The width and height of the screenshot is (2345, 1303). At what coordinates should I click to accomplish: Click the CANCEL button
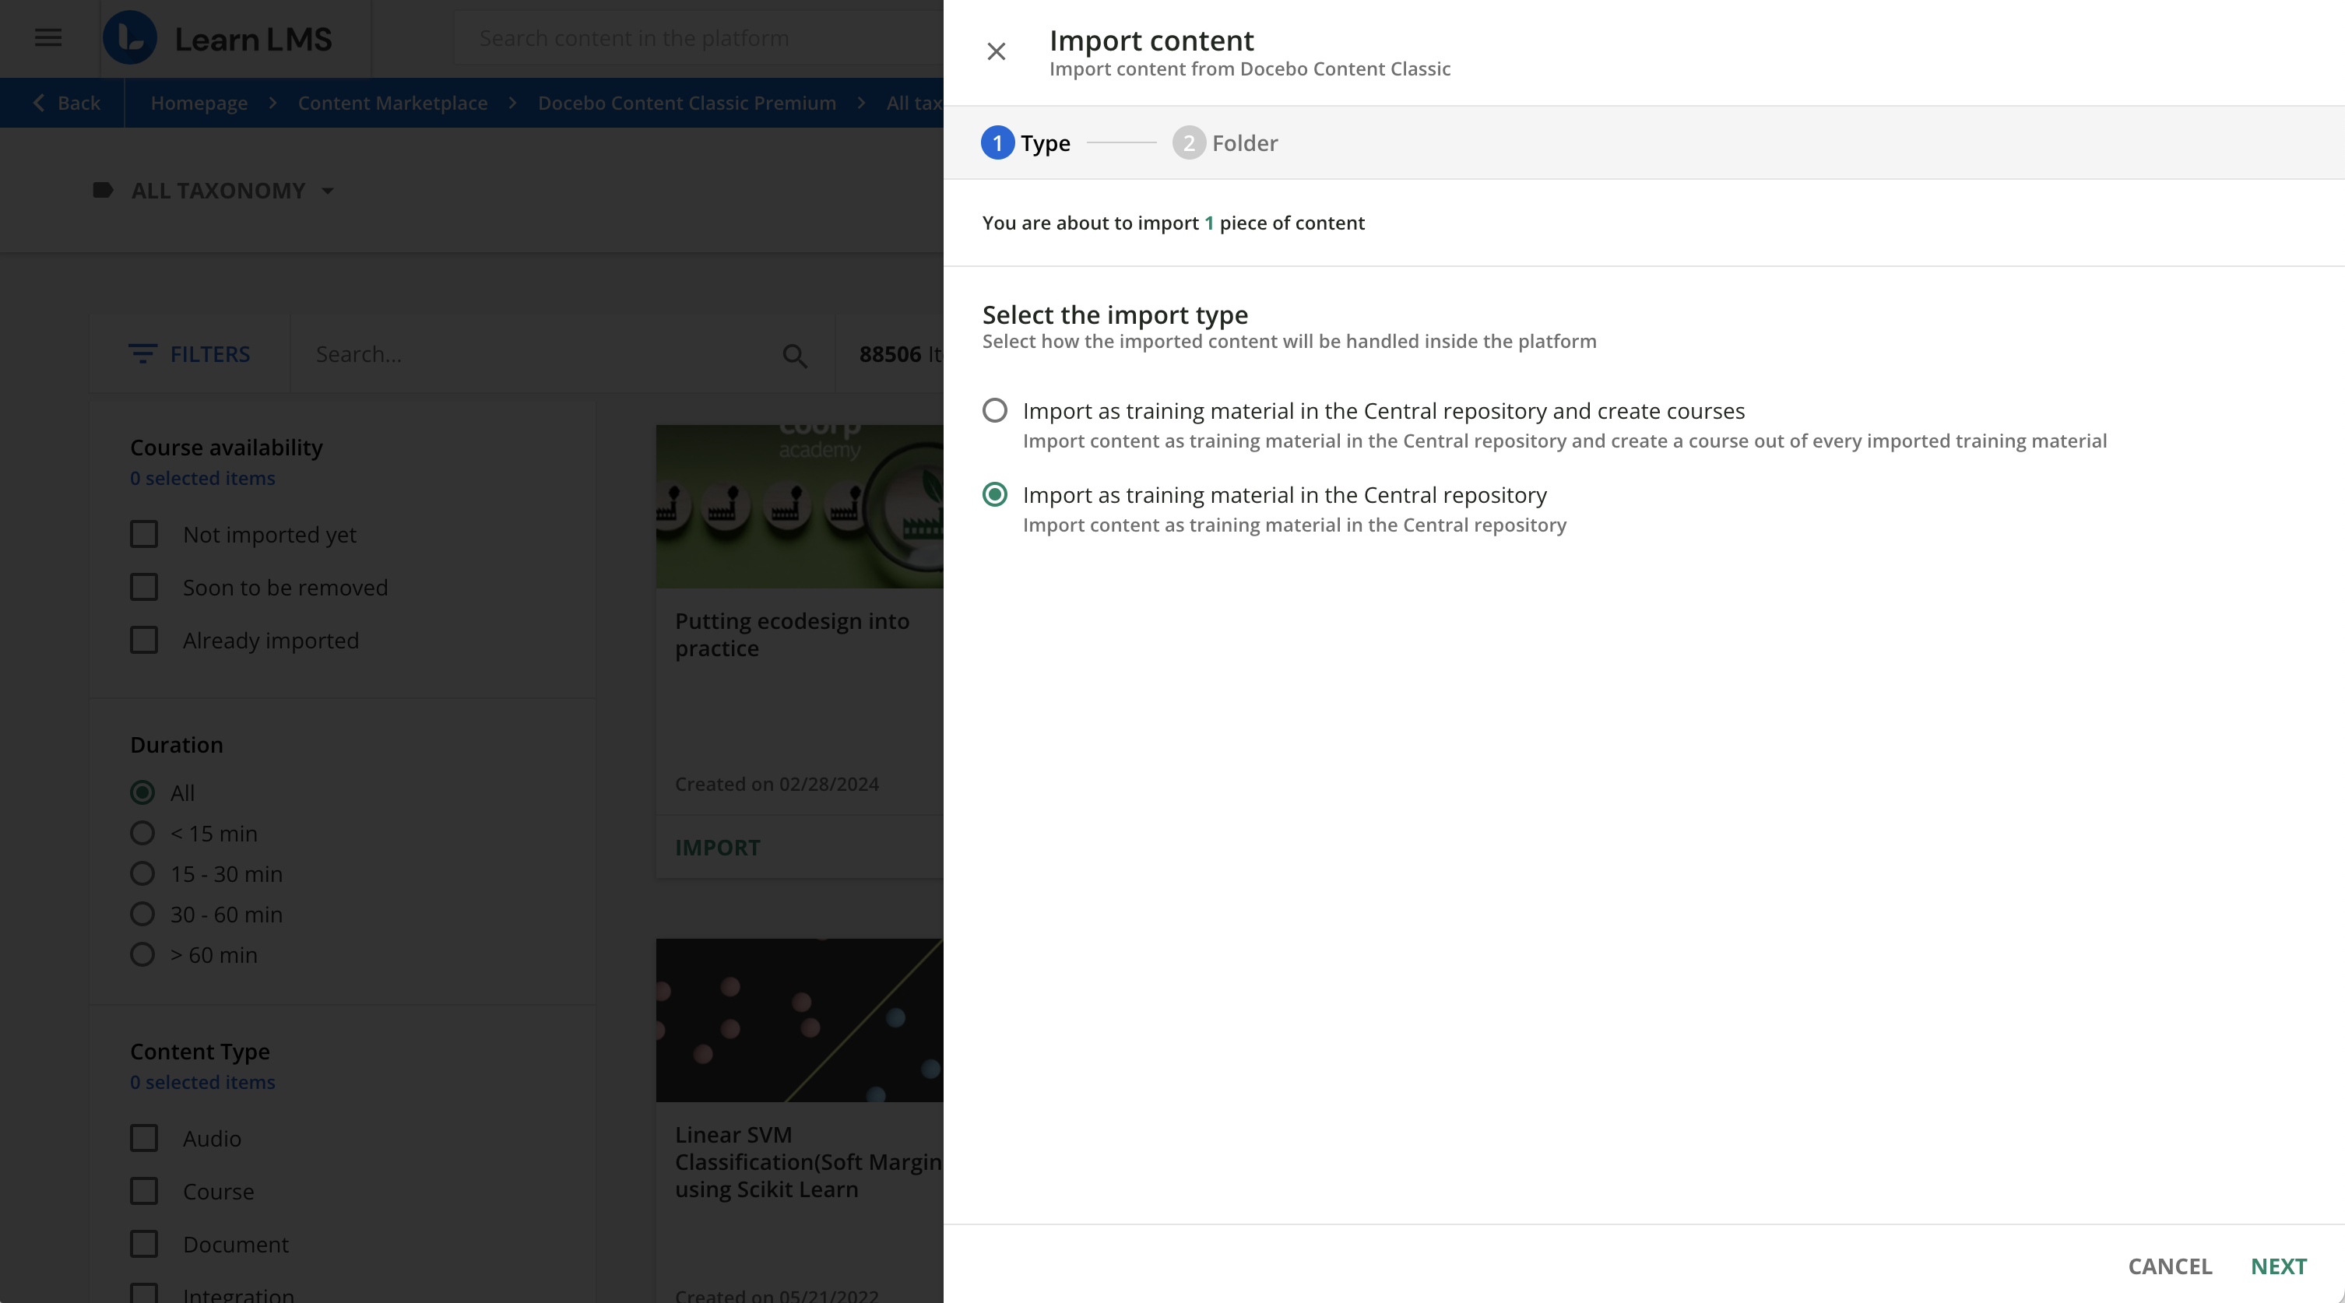[2169, 1266]
